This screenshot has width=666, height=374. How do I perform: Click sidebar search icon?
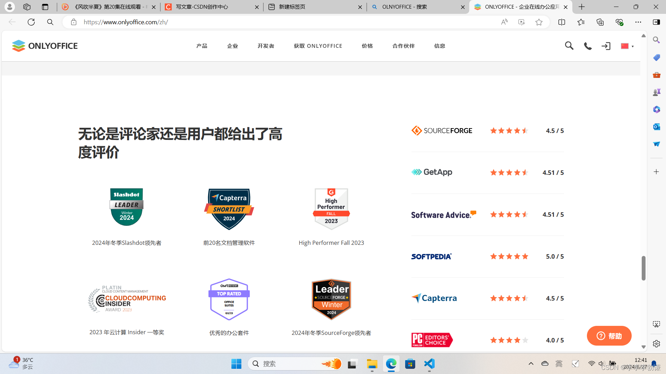(656, 40)
